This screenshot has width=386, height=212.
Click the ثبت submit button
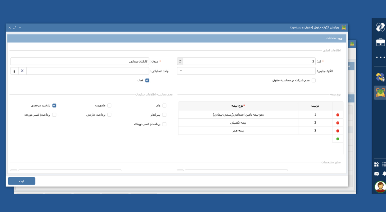22,181
